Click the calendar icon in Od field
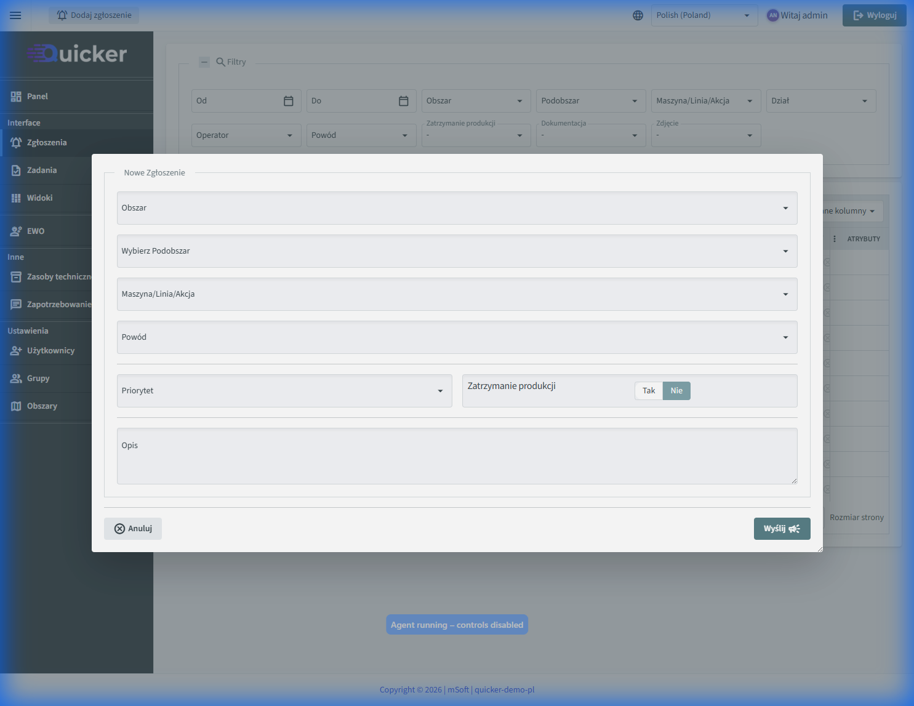 tap(288, 101)
